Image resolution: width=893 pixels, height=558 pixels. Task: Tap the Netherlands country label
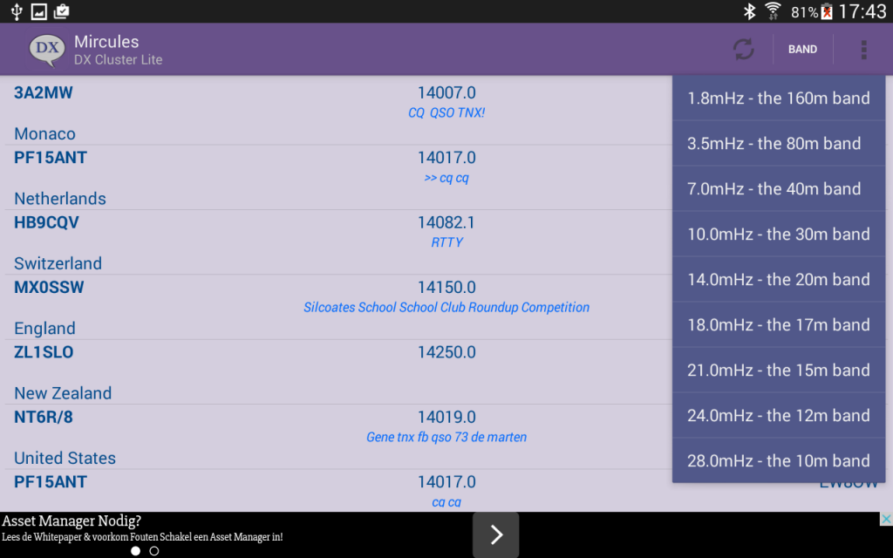60,199
